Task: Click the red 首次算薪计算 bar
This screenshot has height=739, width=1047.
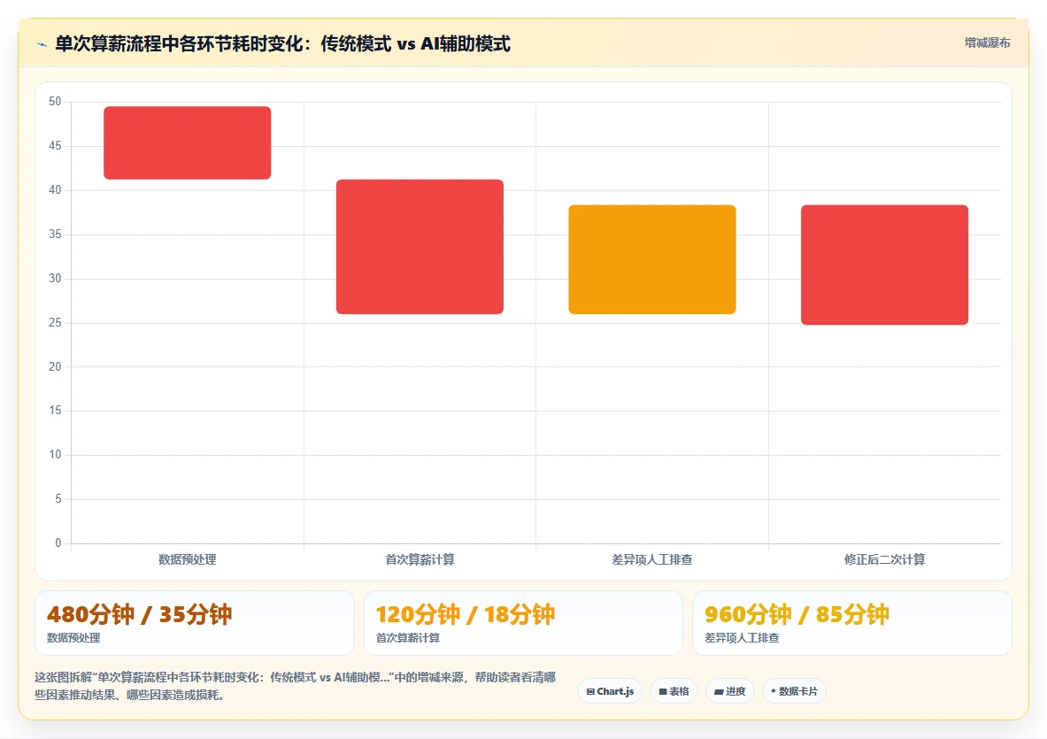Action: (420, 246)
